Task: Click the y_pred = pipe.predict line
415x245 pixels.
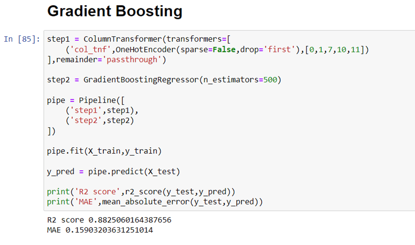Action: tap(113, 172)
